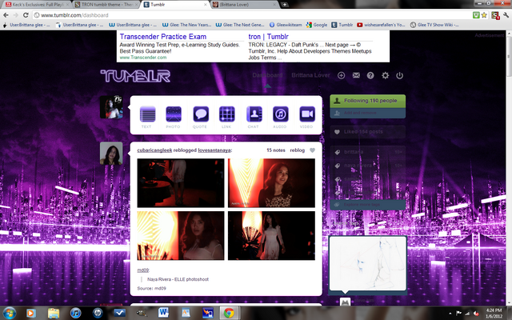Click the Tumblr Tron-style logo

(x=135, y=76)
